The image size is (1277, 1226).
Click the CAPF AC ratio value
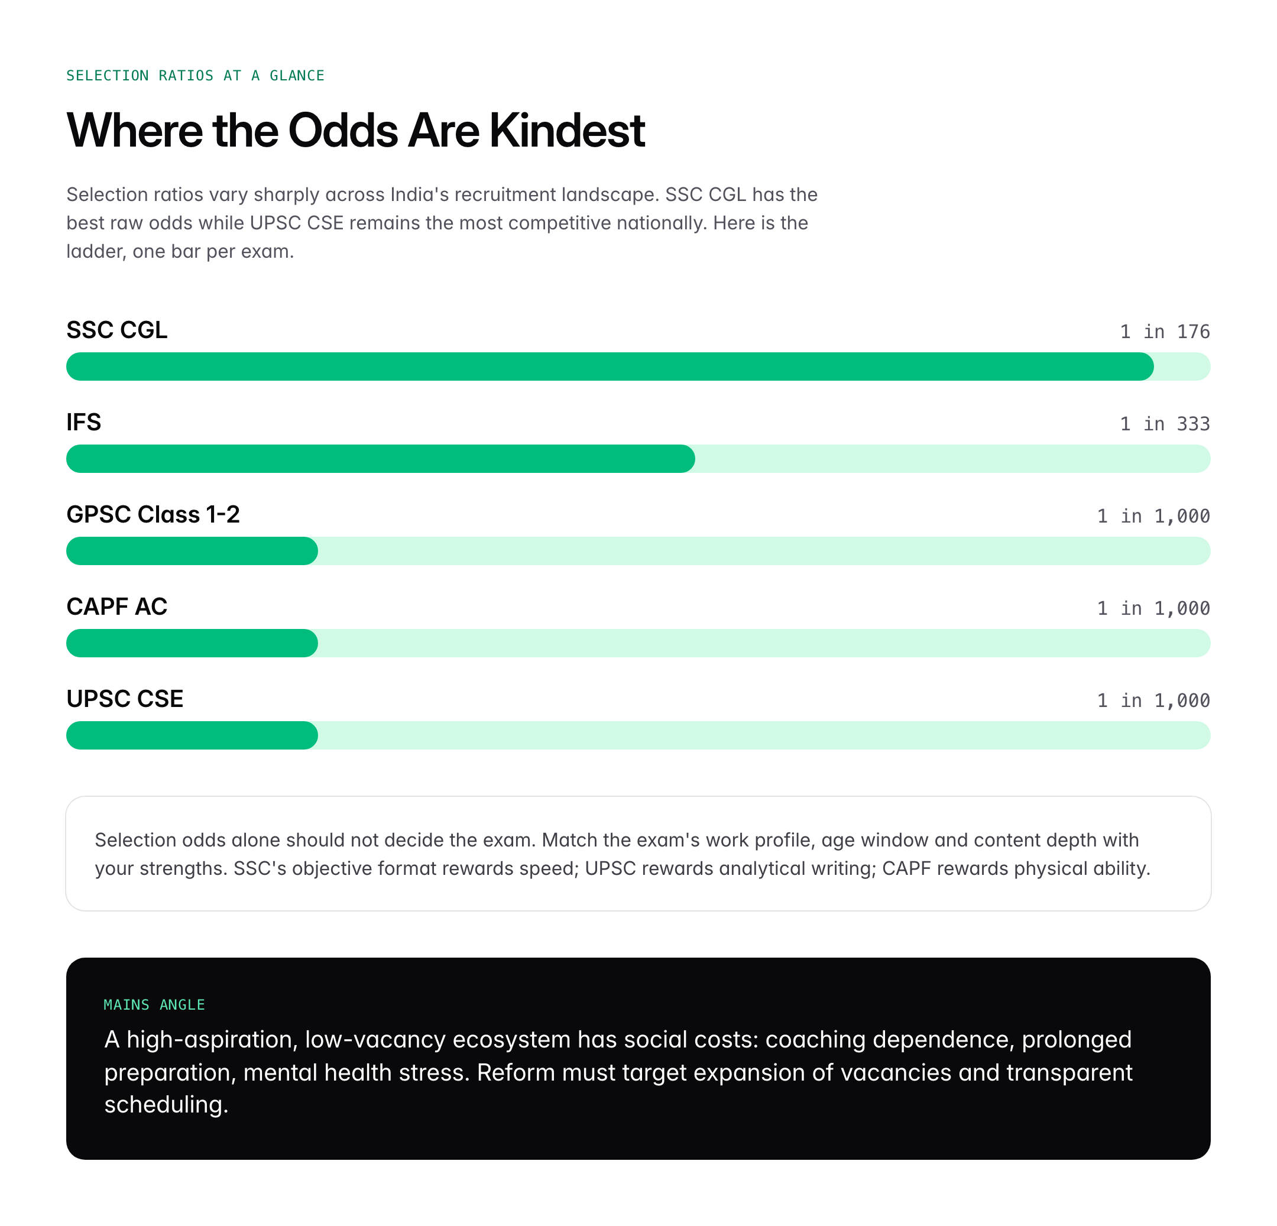[x=1153, y=608]
